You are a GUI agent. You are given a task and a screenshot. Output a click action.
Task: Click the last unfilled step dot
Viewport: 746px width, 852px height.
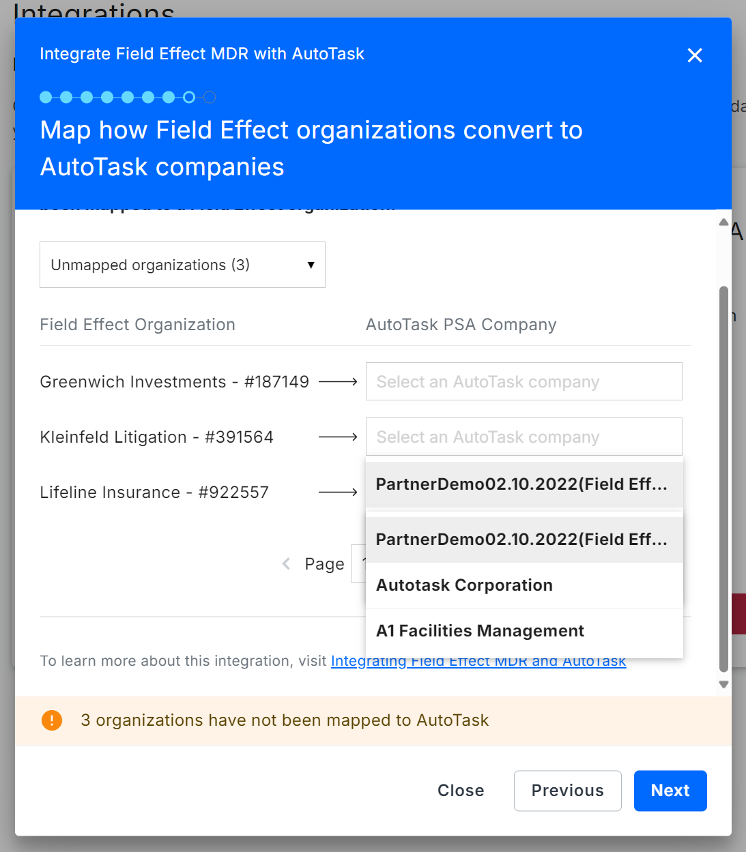click(210, 97)
